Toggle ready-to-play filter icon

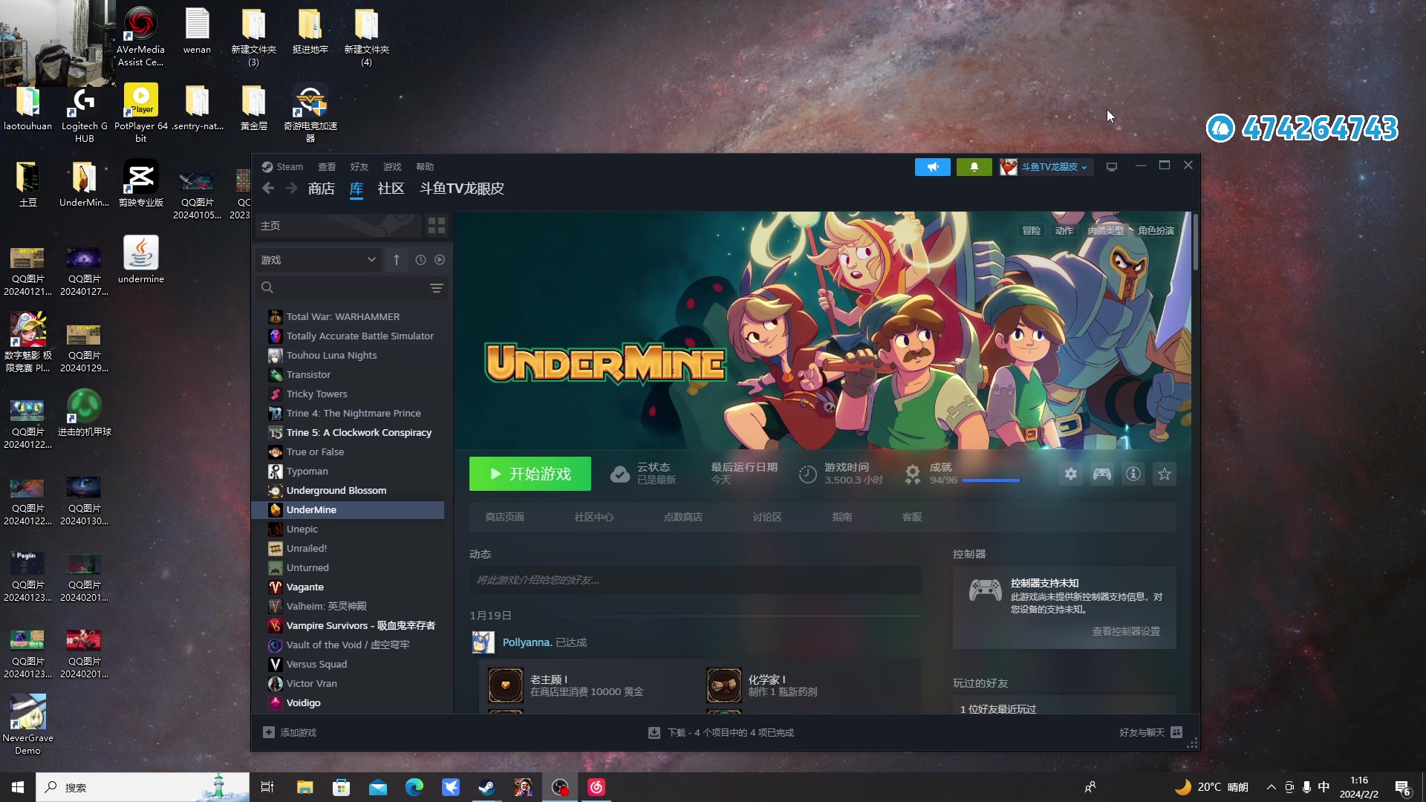[x=440, y=260]
